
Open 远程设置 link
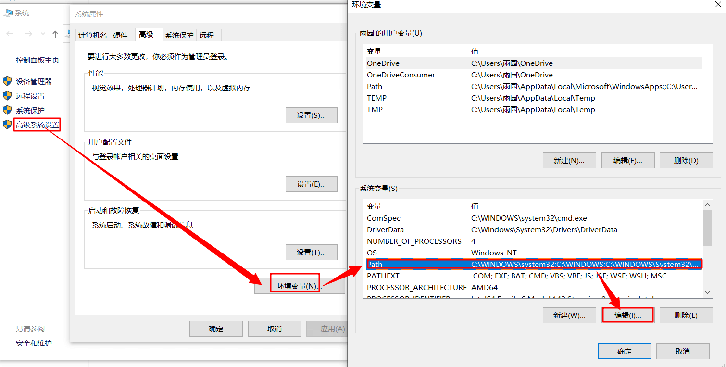pyautogui.click(x=30, y=96)
